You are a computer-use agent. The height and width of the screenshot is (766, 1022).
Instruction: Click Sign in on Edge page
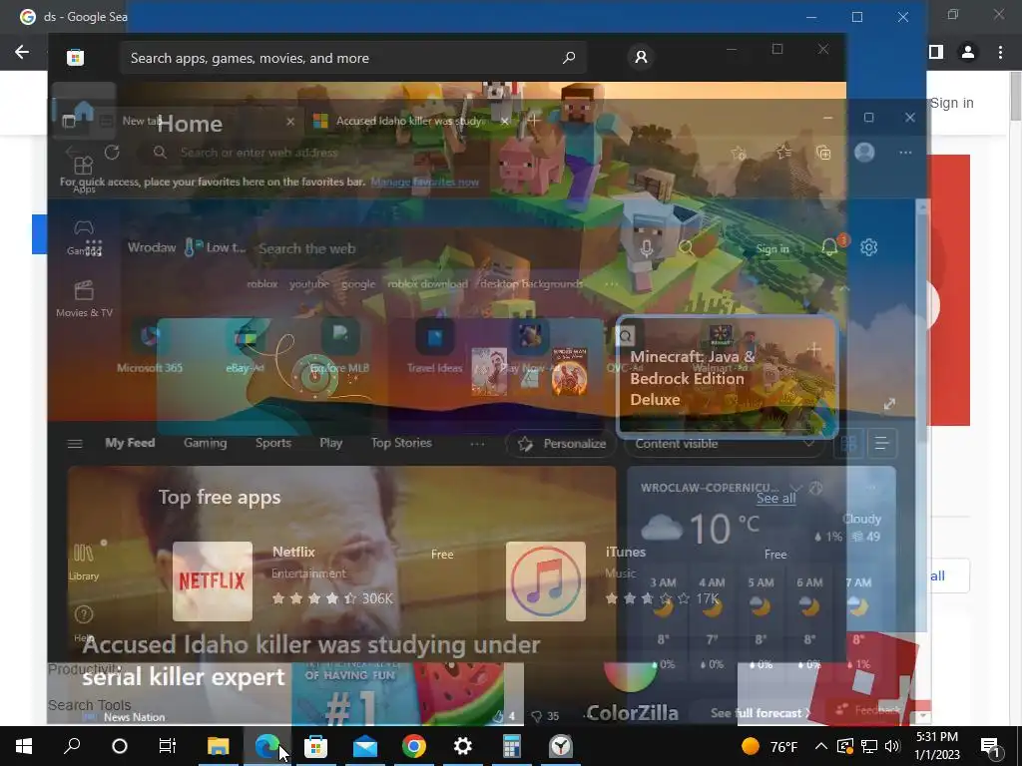coord(772,248)
